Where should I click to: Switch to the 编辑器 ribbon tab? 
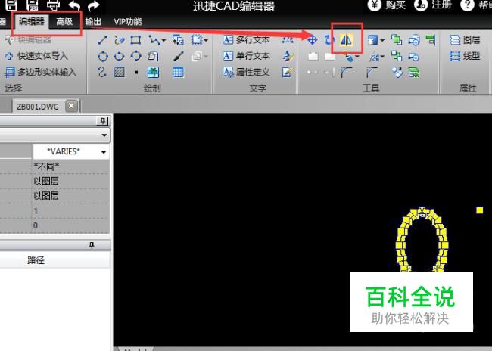[32, 21]
